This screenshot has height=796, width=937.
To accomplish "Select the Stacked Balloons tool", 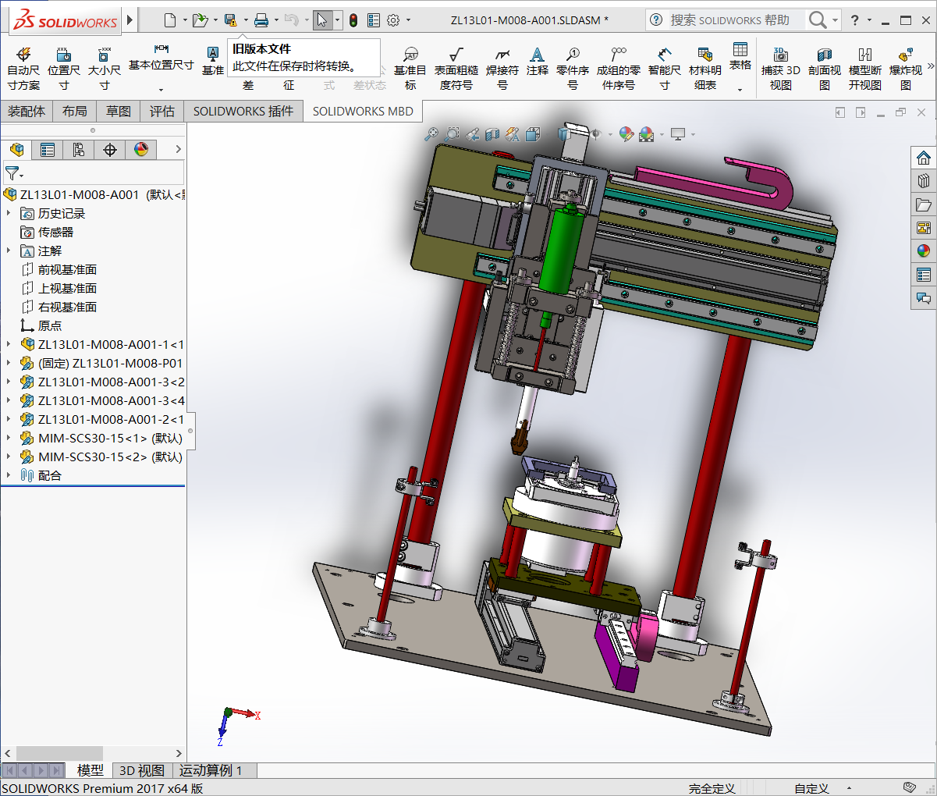I will (619, 69).
